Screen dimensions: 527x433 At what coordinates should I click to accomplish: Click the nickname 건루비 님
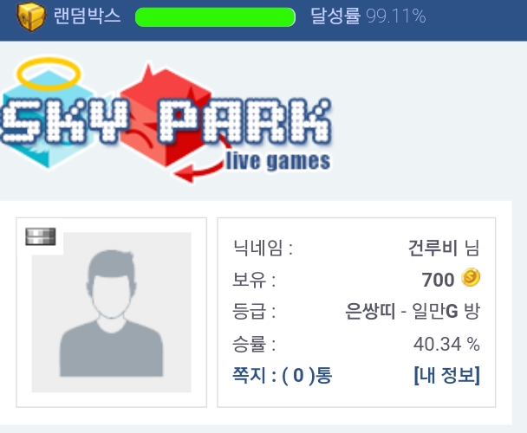click(444, 248)
